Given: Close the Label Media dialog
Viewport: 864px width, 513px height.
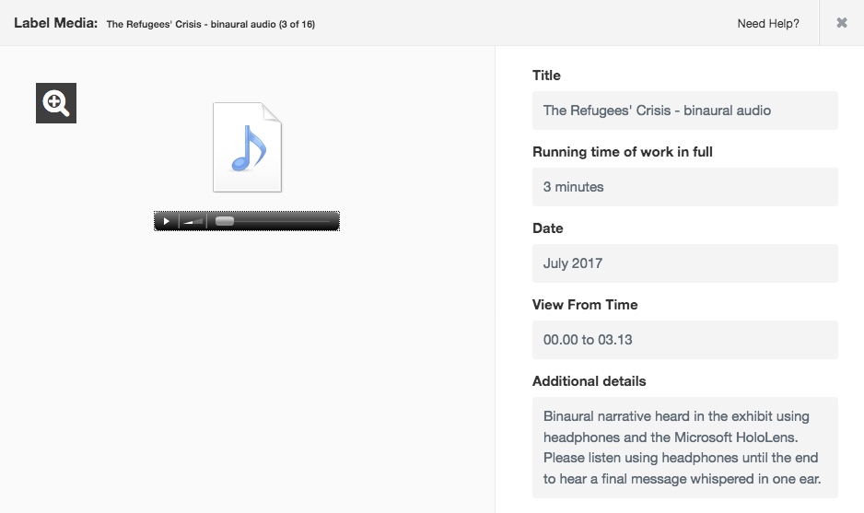Looking at the screenshot, I should pos(841,23).
